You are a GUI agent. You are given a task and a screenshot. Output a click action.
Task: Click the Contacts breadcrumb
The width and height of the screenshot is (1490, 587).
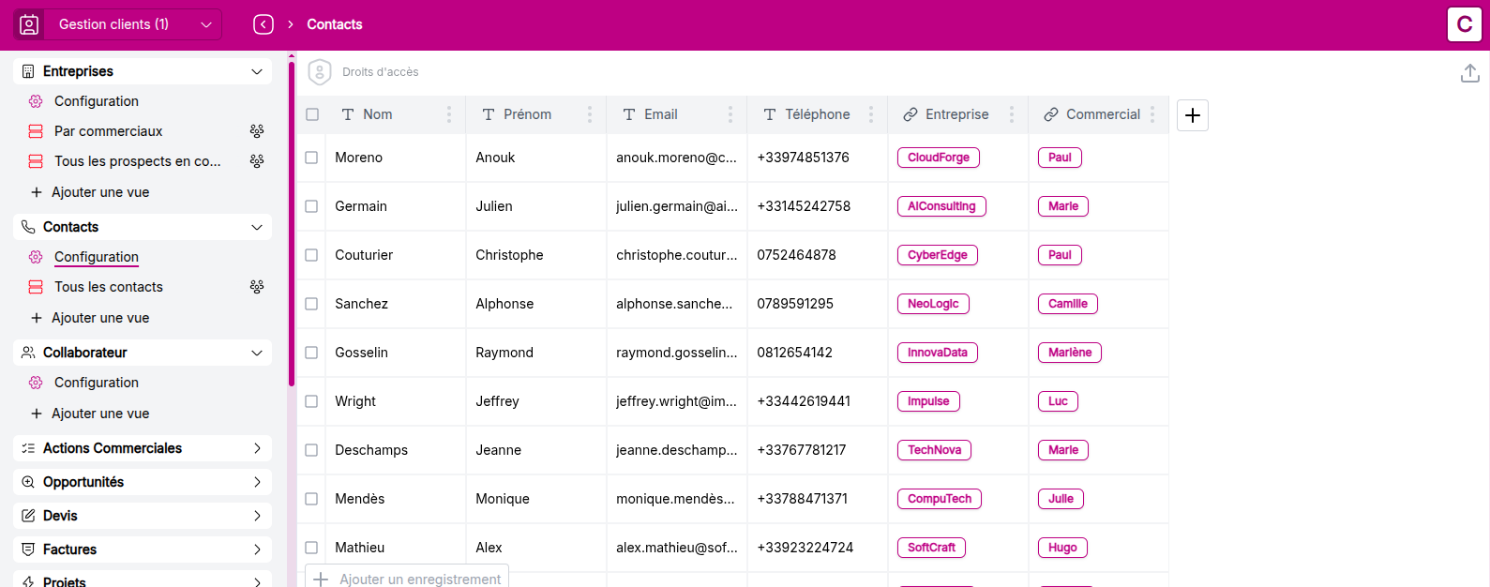pyautogui.click(x=335, y=24)
